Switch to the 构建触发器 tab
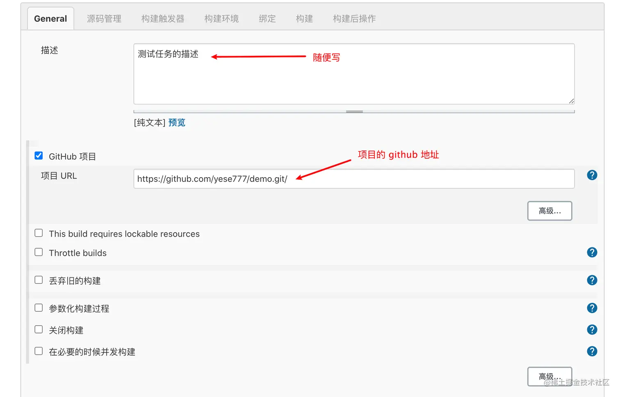 pos(163,18)
